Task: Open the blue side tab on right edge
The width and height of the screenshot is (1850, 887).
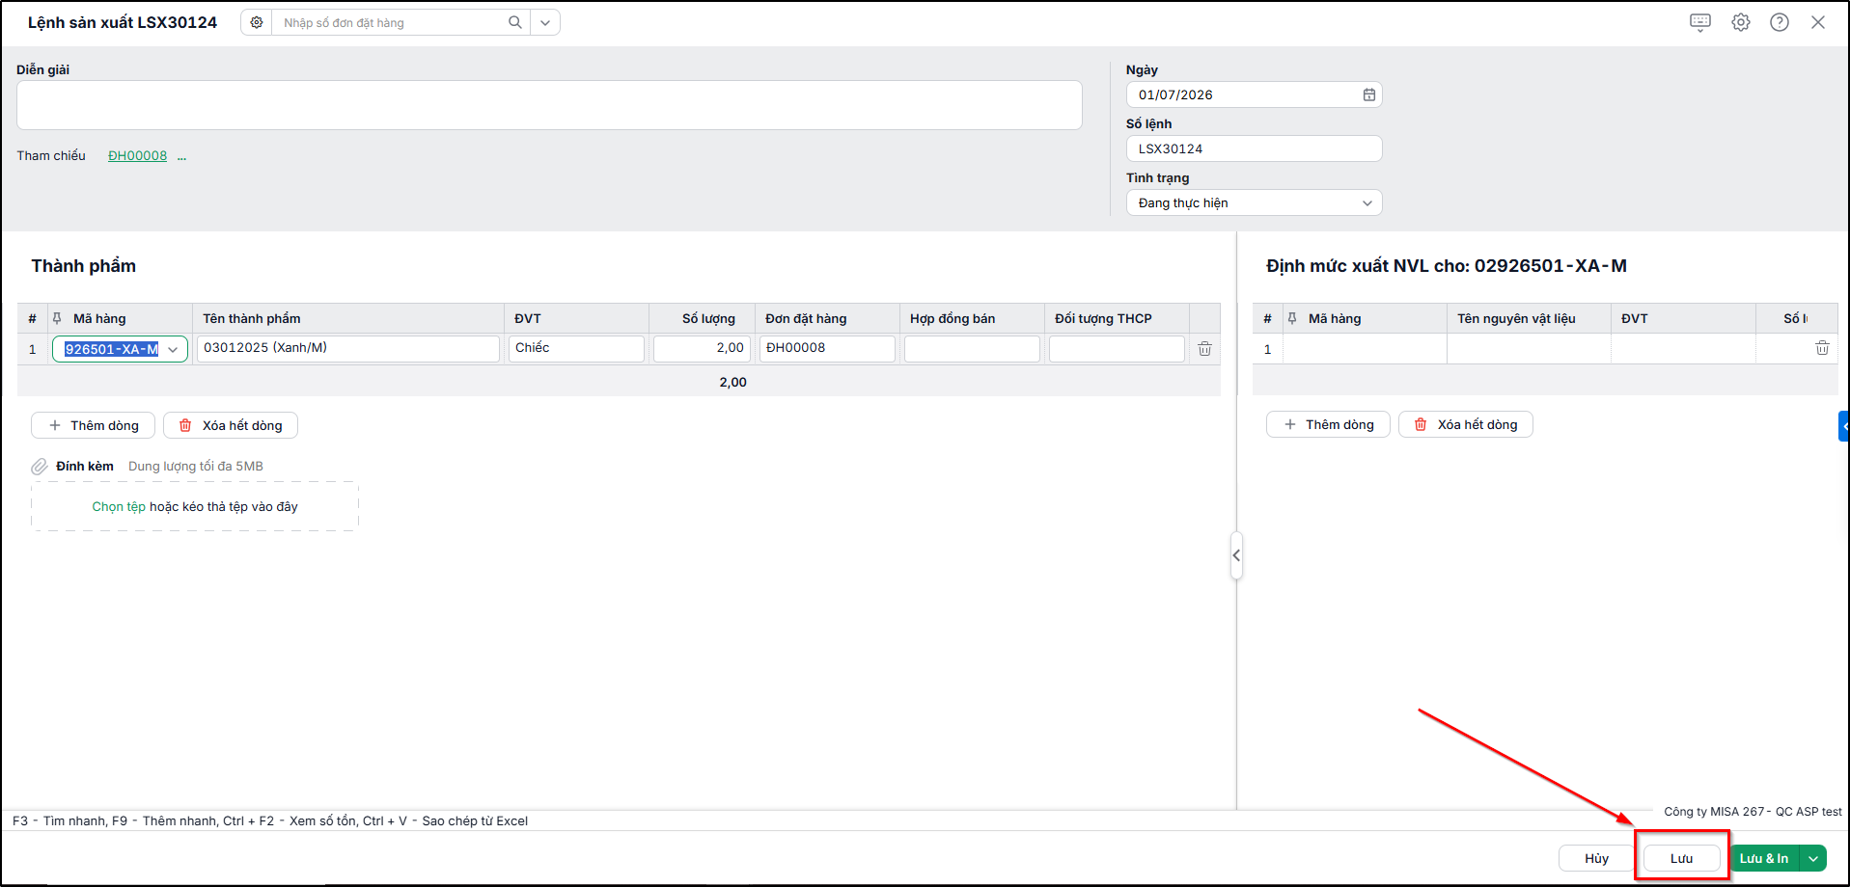Action: pos(1844,425)
